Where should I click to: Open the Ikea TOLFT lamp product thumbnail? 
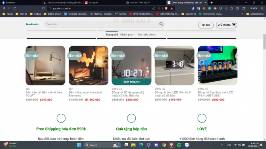click(x=45, y=65)
